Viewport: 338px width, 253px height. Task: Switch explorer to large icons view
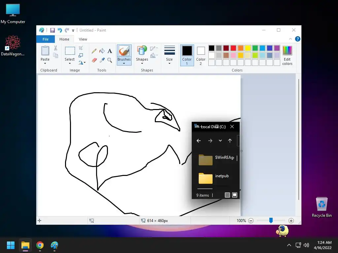[x=235, y=195]
